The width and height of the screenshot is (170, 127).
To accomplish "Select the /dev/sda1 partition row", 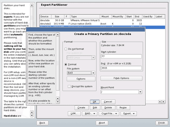I will click(x=102, y=24).
